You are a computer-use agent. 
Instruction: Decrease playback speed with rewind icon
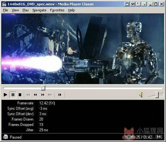(x=35, y=95)
